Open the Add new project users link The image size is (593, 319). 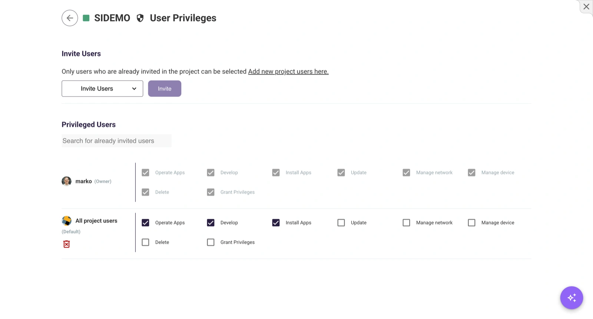point(288,72)
